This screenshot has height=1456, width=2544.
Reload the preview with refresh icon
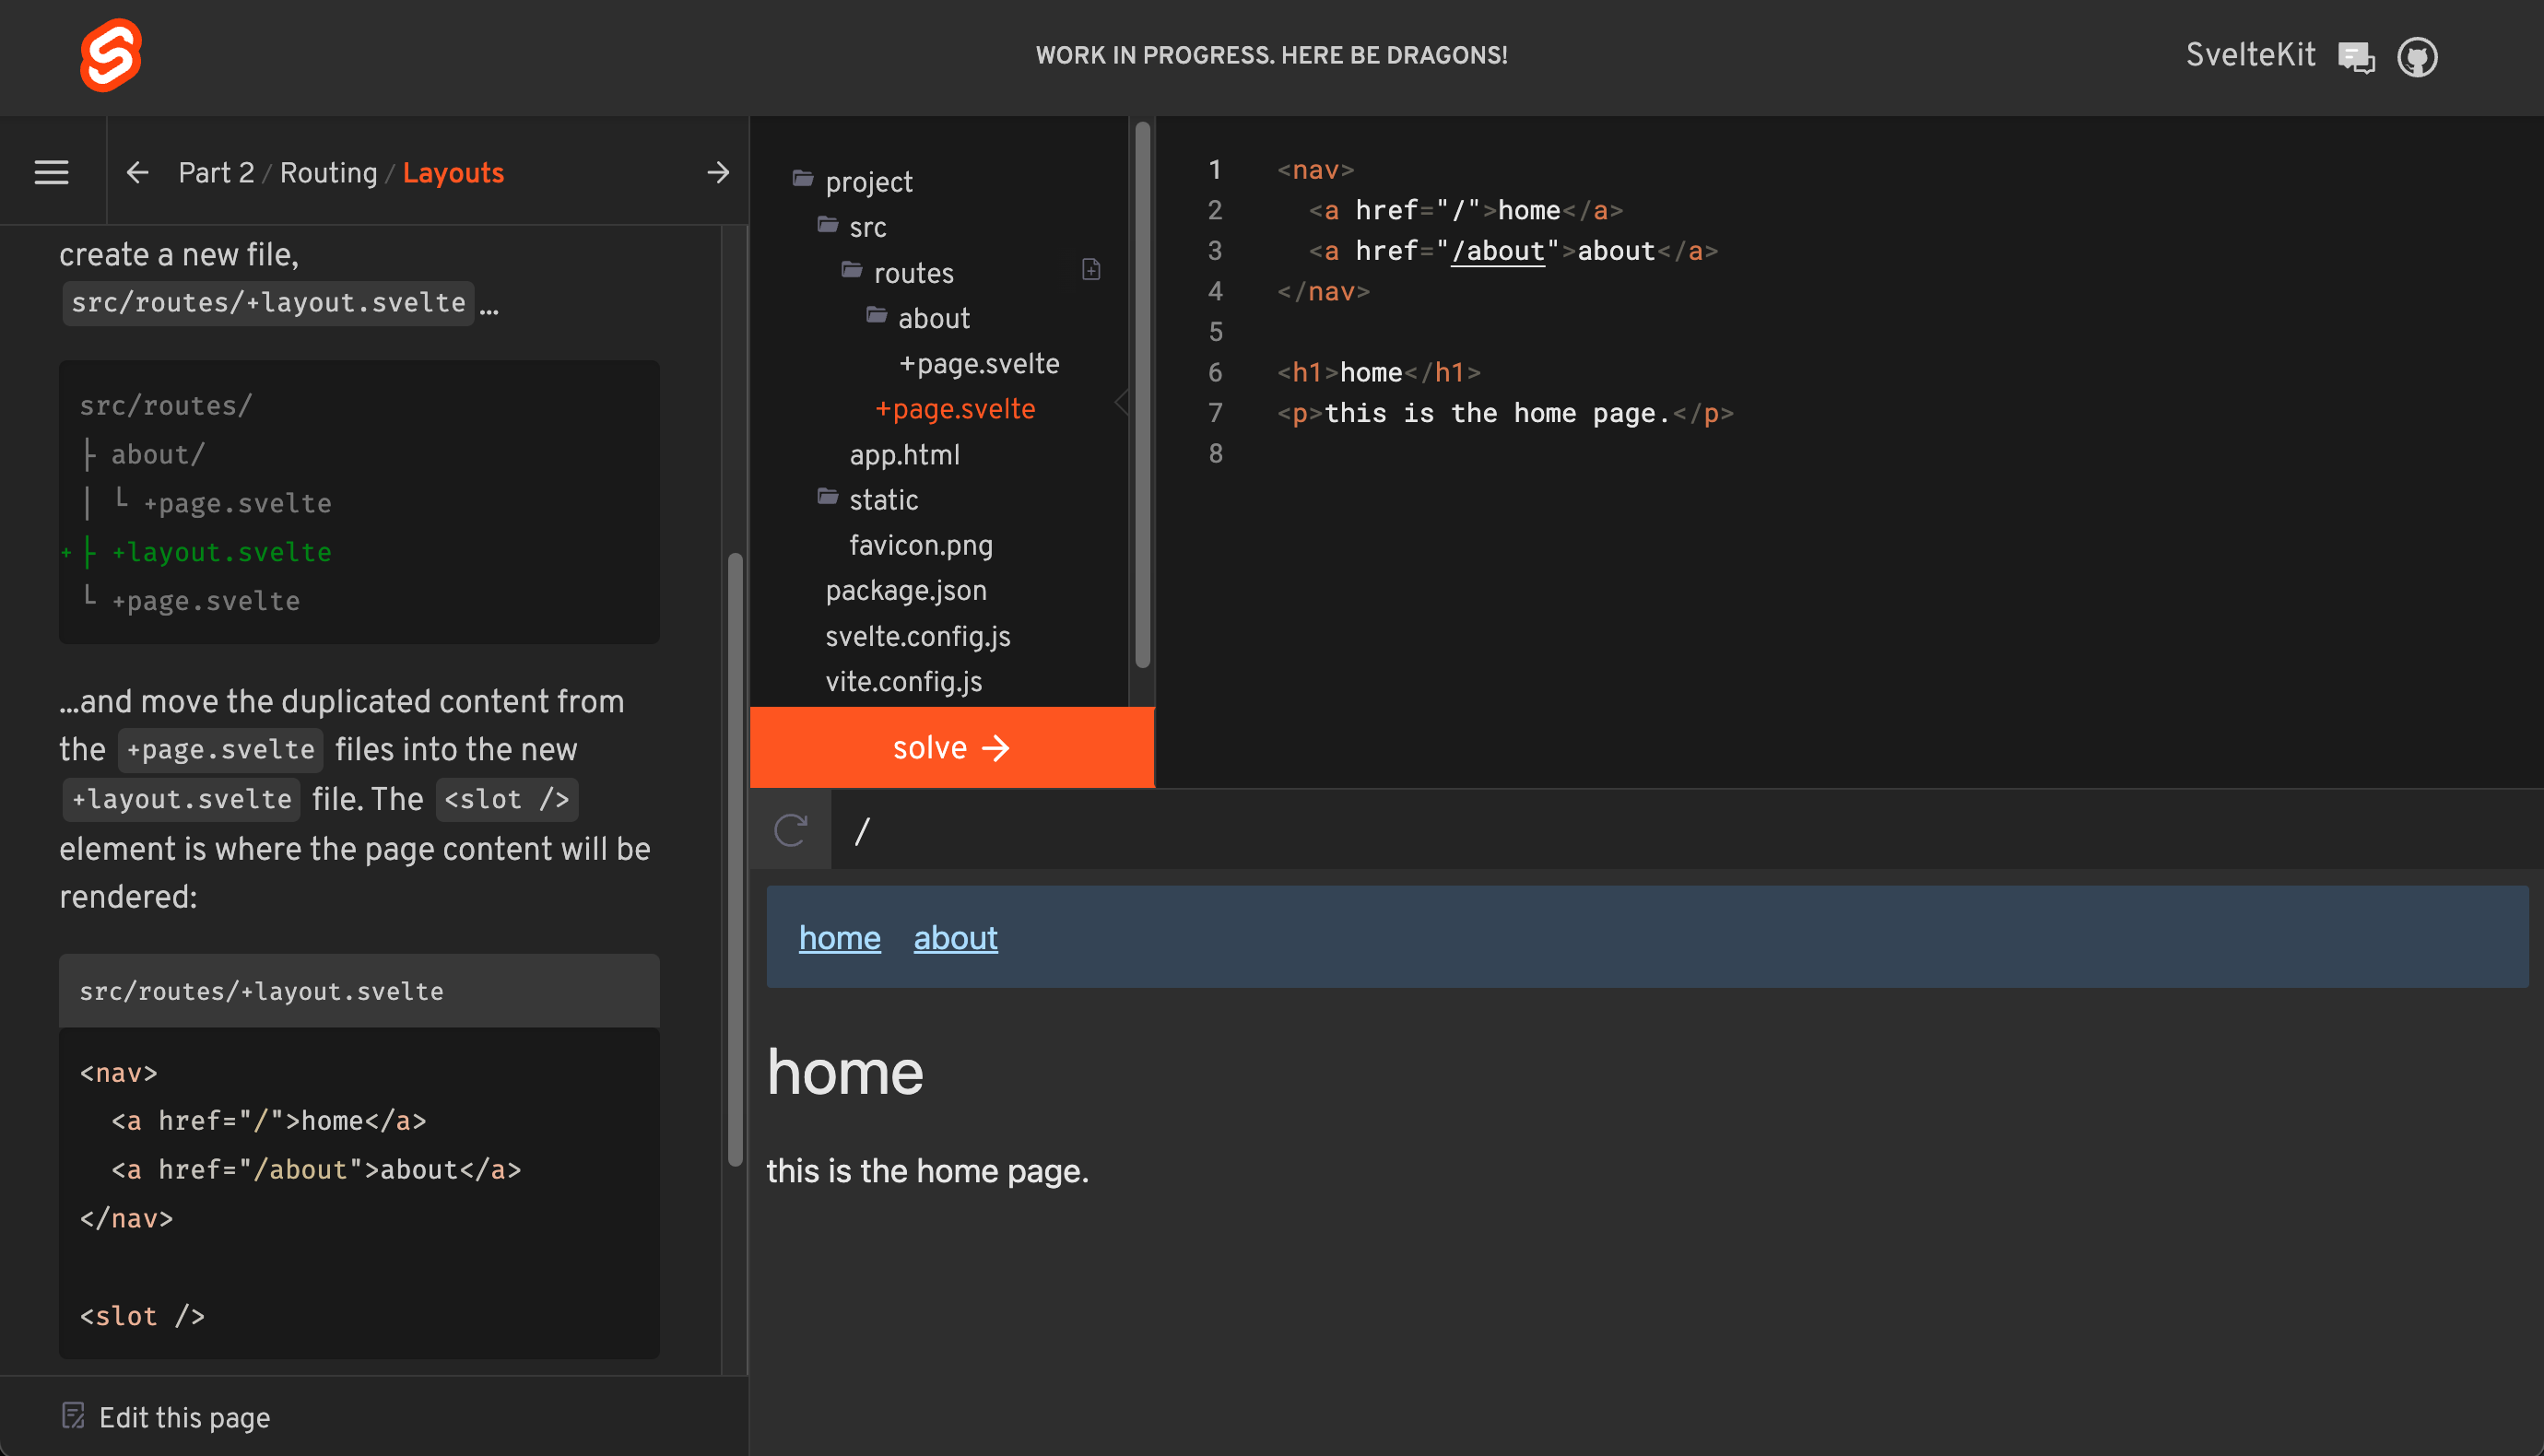click(x=791, y=830)
